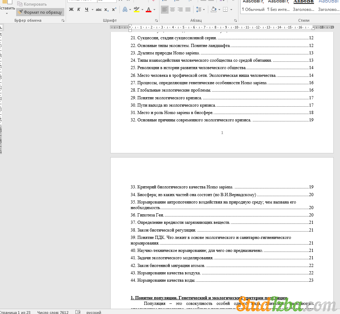Apply the bold underlined Заголово... style

coord(303,6)
